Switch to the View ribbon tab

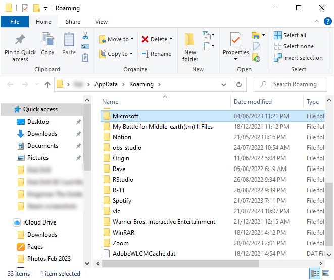(102, 22)
